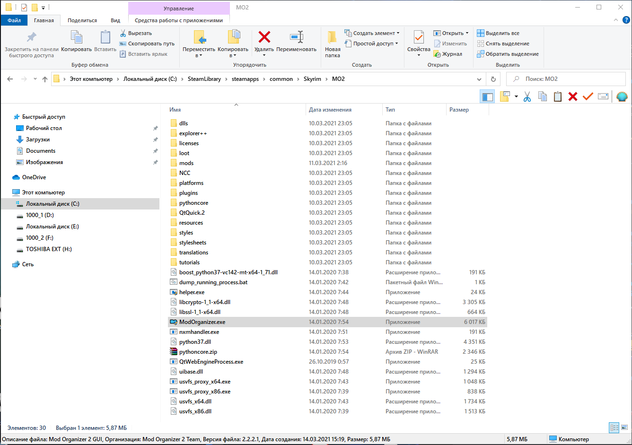Click the Copy pages icon in Classic toolbar
Image resolution: width=632 pixels, height=445 pixels.
pos(543,96)
